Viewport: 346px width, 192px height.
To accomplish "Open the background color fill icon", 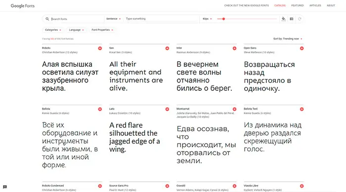I will point(284,19).
